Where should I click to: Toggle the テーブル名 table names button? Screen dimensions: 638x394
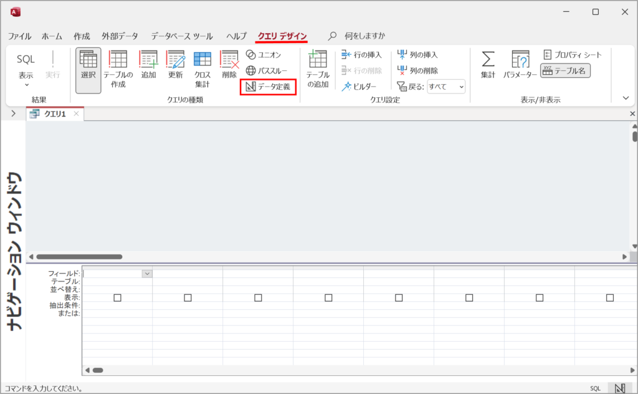tap(565, 70)
